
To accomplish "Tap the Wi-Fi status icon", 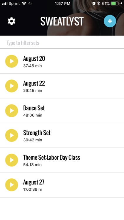I will pyautogui.click(x=24, y=4).
